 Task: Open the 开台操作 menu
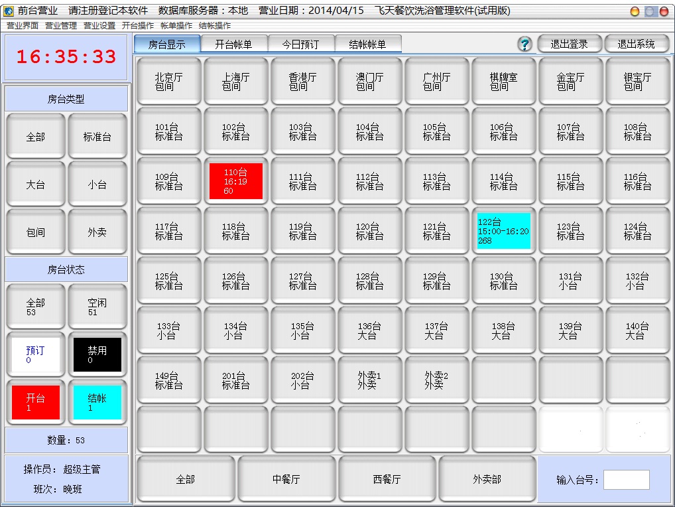pos(138,26)
